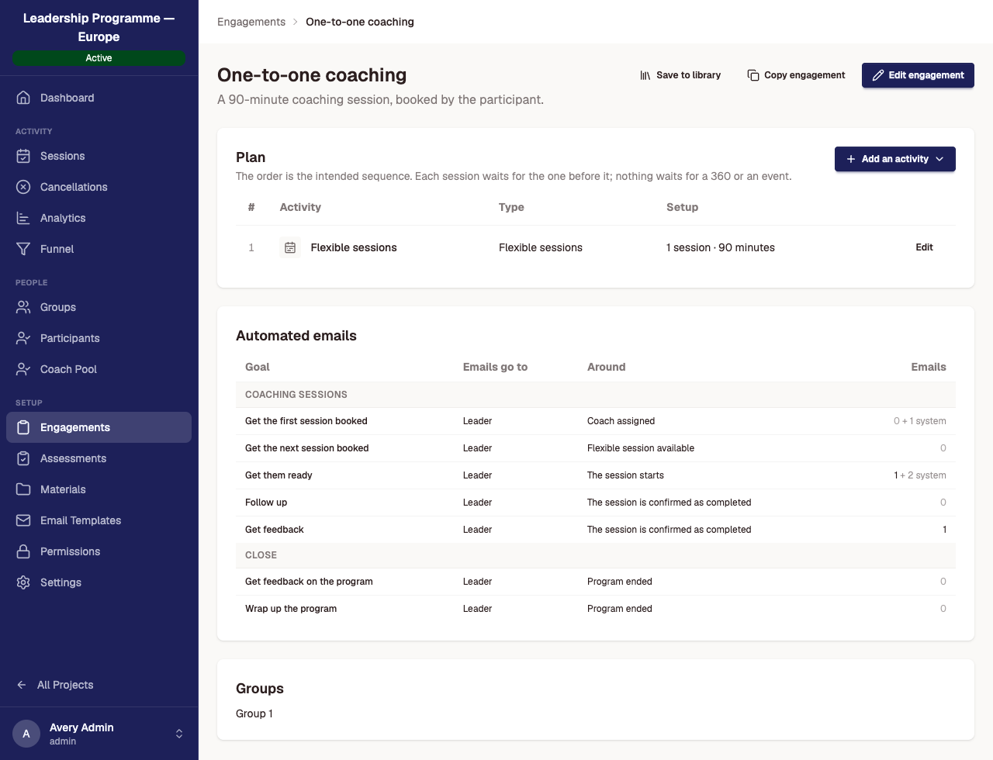Click the Settings gear icon

(23, 582)
